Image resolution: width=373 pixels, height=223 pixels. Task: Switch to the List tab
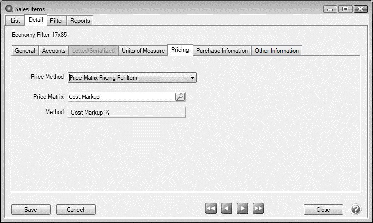(x=15, y=21)
